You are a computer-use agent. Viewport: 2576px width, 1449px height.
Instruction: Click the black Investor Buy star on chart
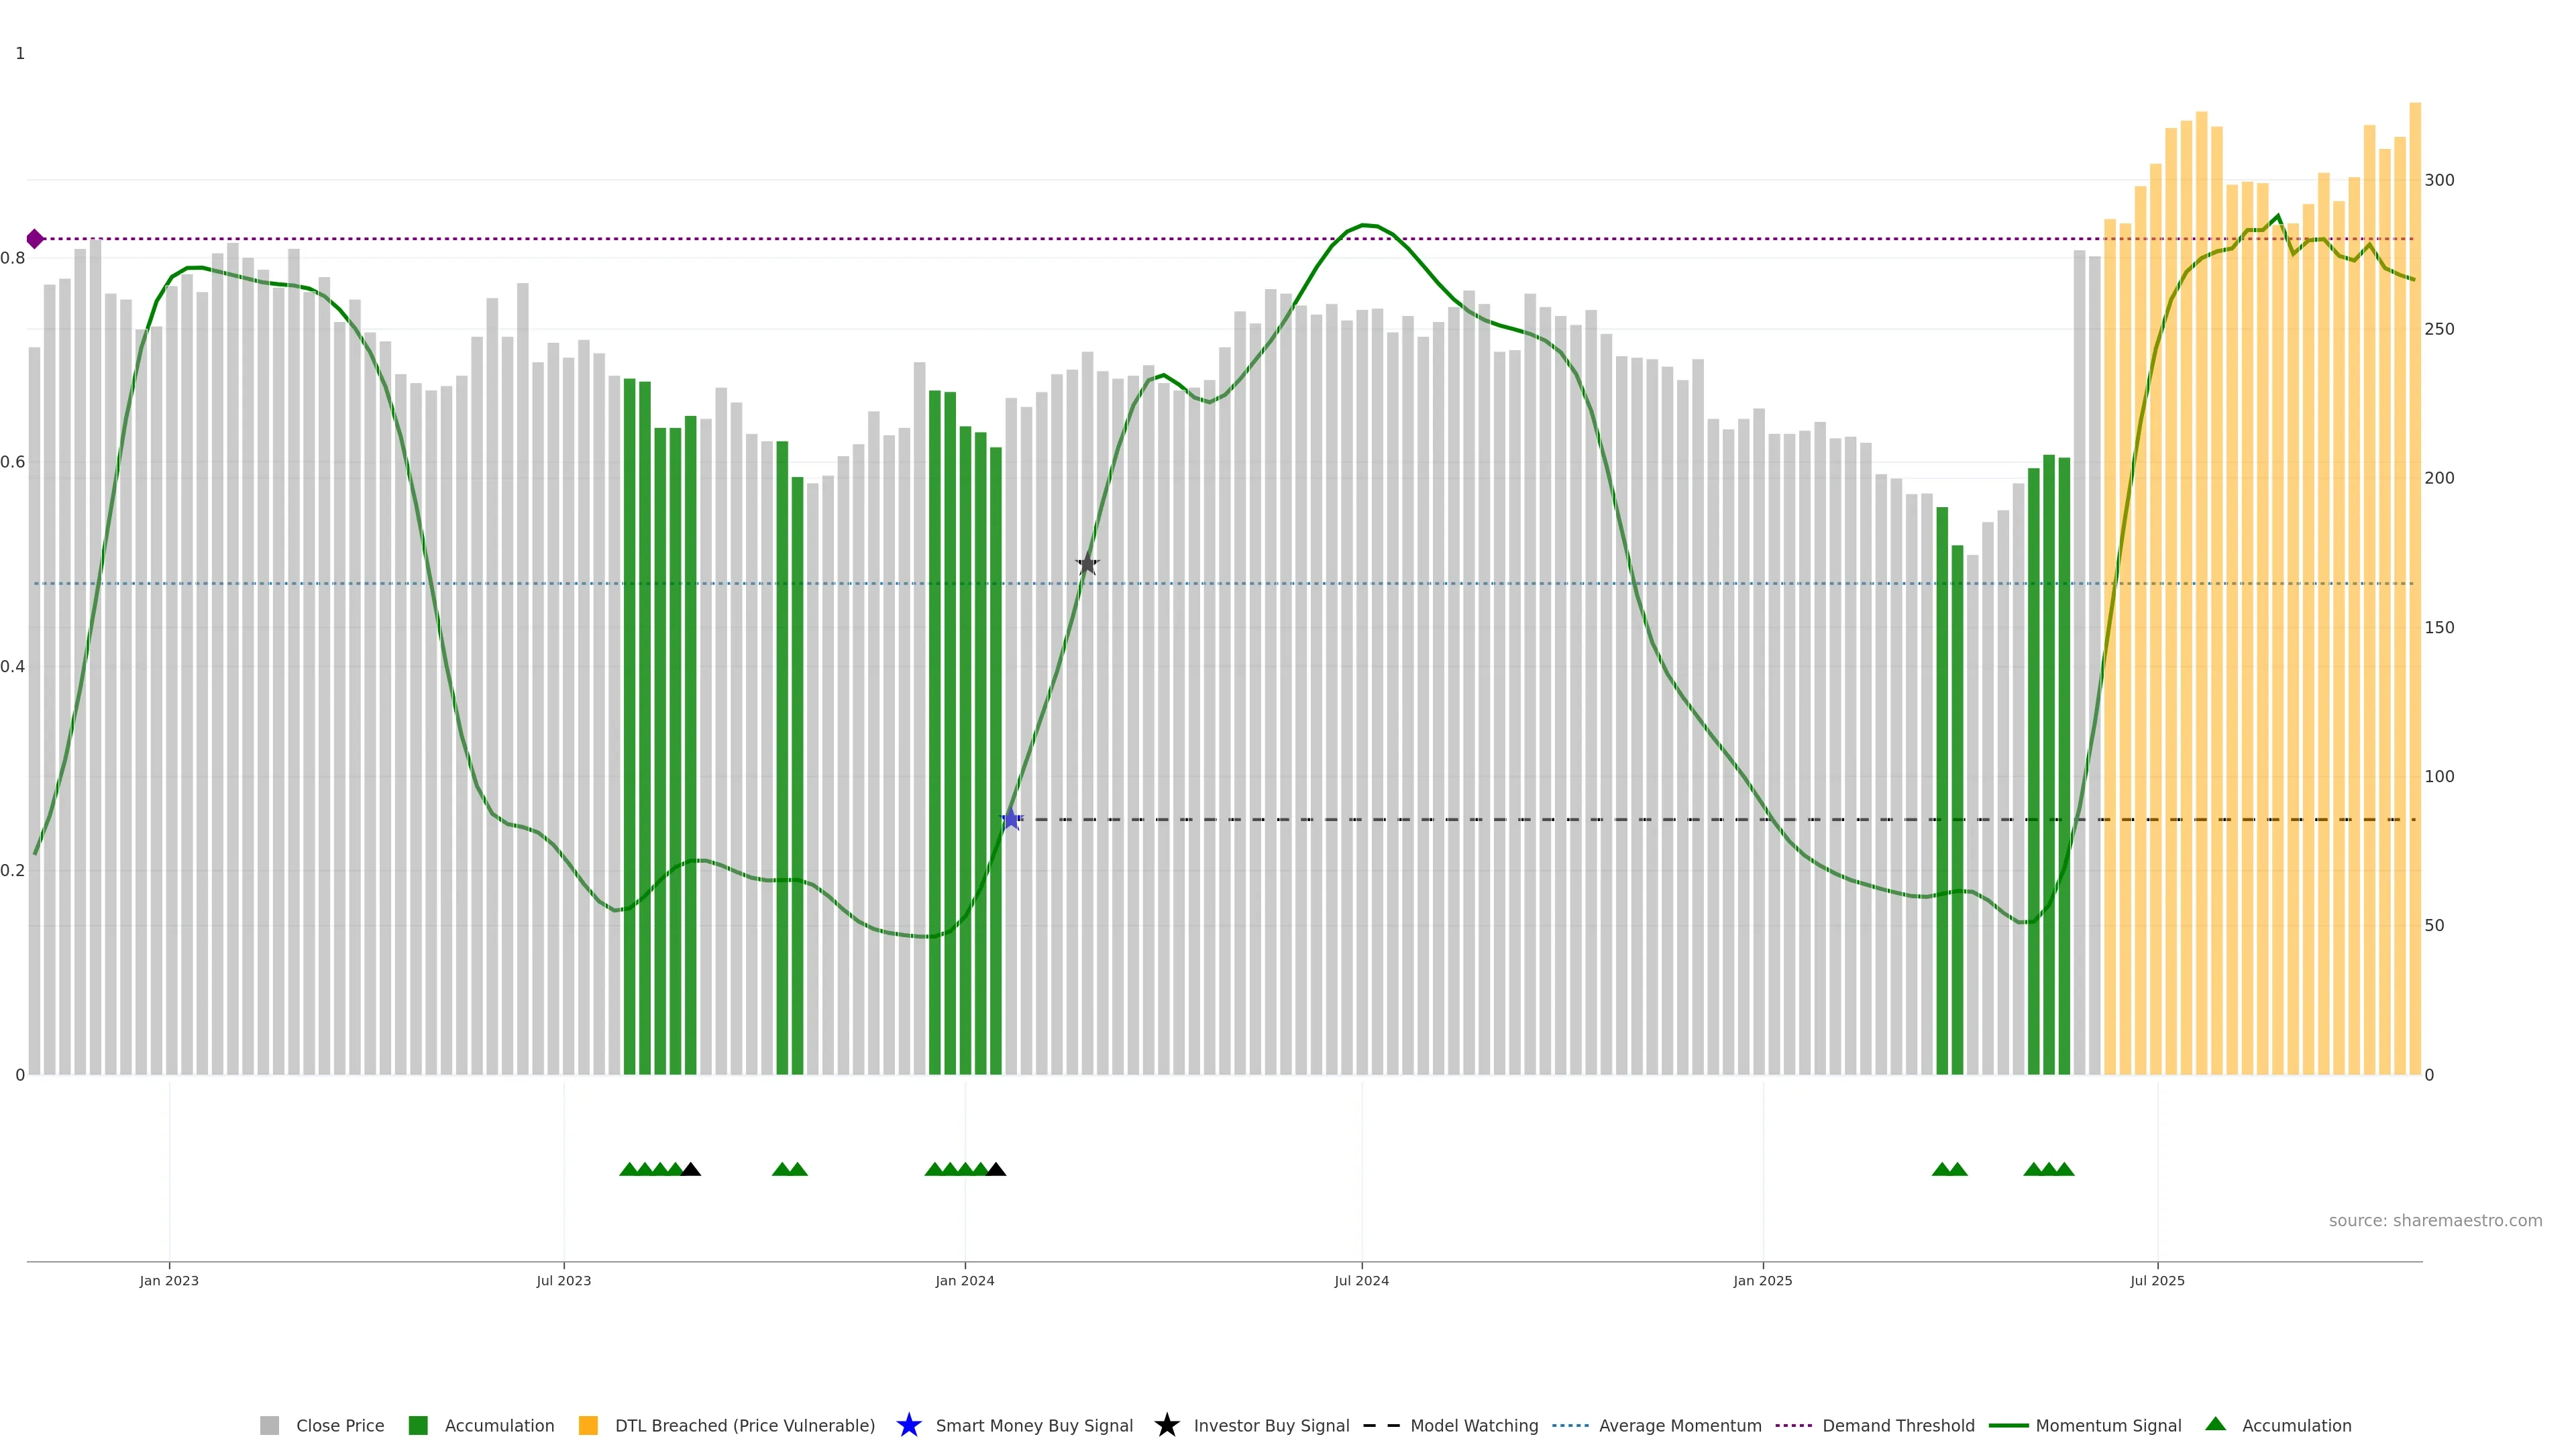1087,564
